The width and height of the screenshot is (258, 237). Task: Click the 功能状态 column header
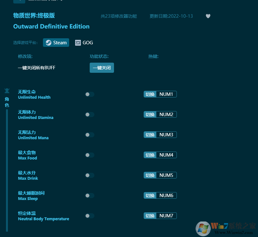(99, 56)
